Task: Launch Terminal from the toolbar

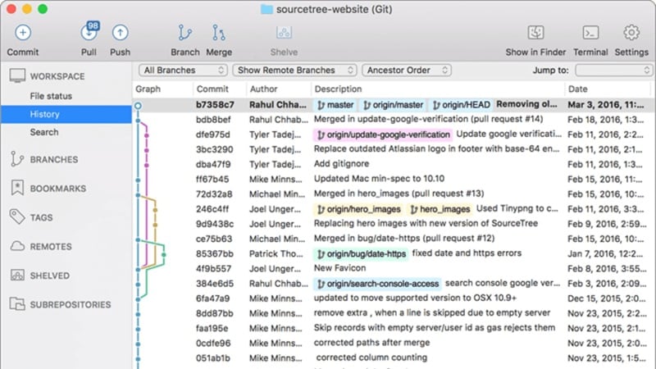Action: 590,33
